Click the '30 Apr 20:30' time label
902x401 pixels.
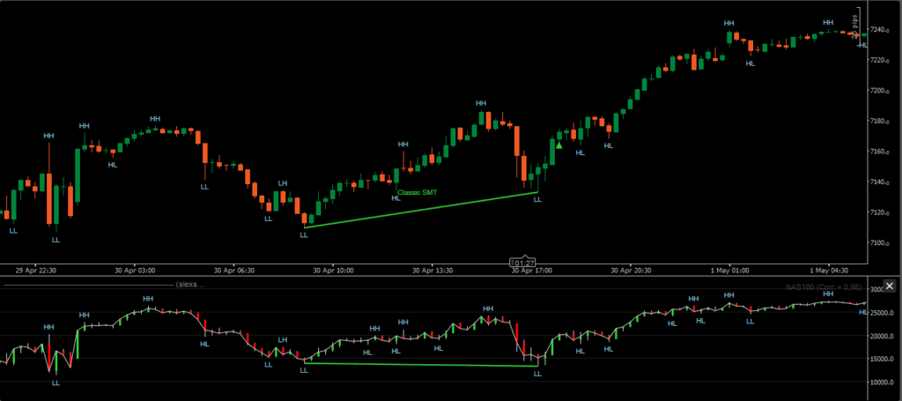click(x=631, y=270)
